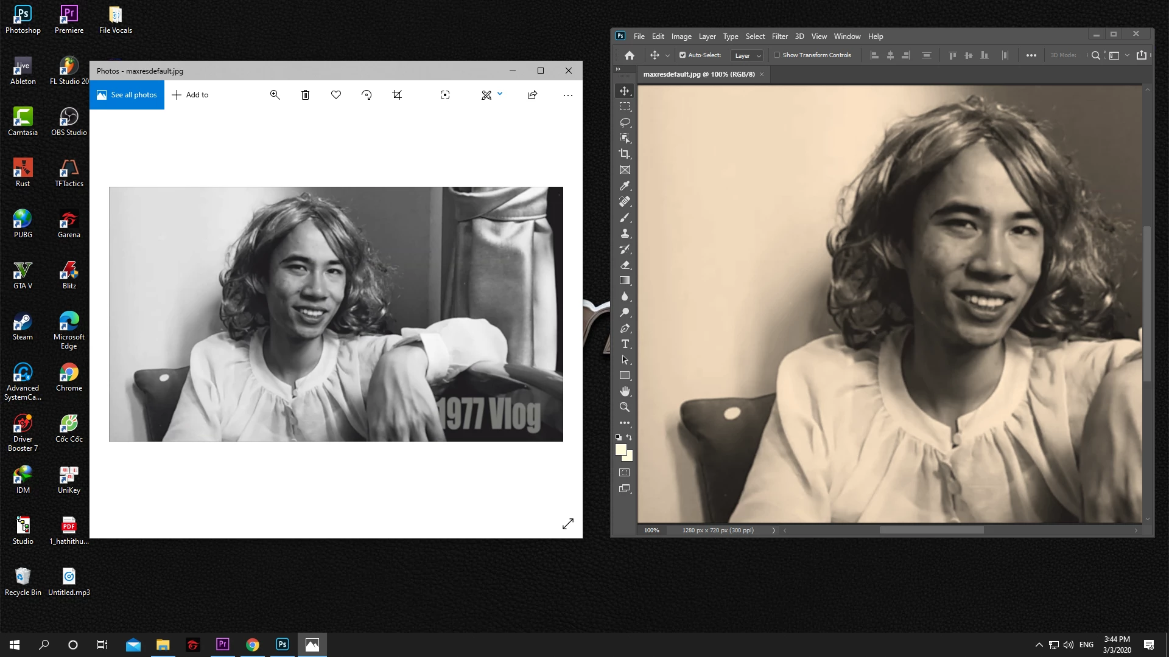This screenshot has height=657, width=1169.
Task: Toggle the Auto-Select checkbox
Action: pyautogui.click(x=683, y=55)
